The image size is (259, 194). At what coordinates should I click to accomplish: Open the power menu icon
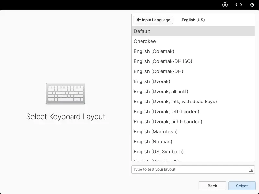(252, 5)
